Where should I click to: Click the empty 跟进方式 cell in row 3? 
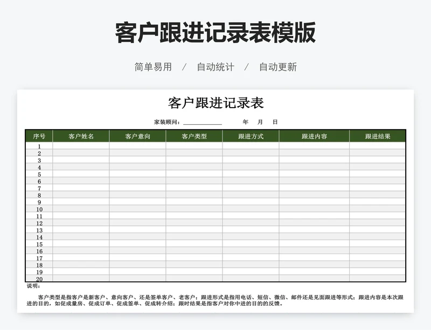click(251, 160)
